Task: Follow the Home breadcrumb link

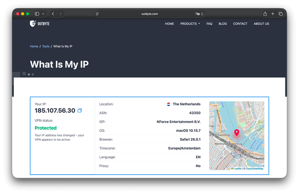Action: 34,46
